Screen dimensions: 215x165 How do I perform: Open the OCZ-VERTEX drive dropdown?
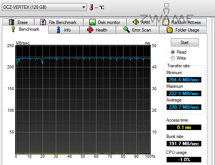point(44,7)
